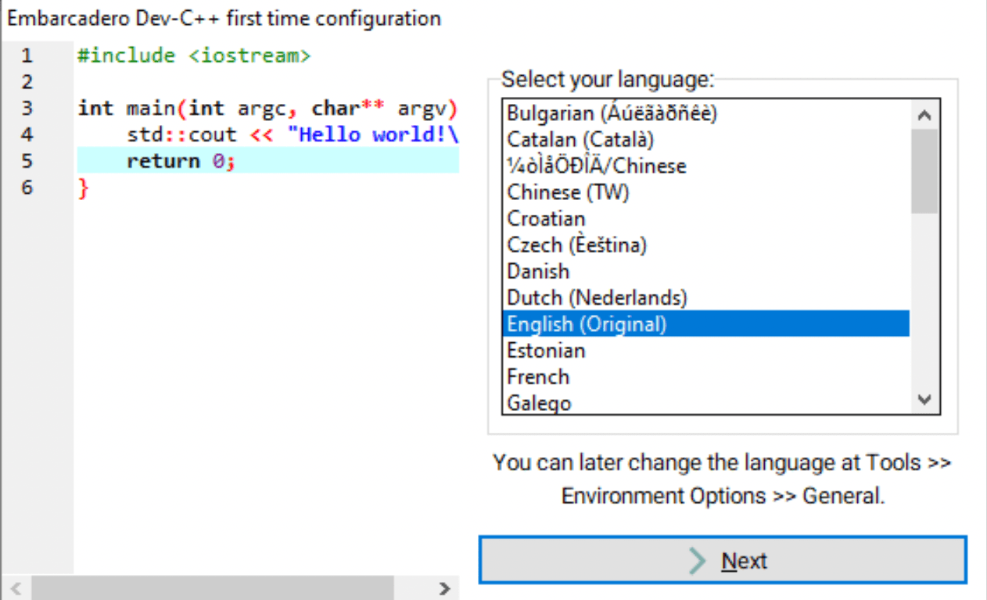Image resolution: width=987 pixels, height=600 pixels.
Task: Click code preview scroll right arrow
Action: [x=444, y=588]
